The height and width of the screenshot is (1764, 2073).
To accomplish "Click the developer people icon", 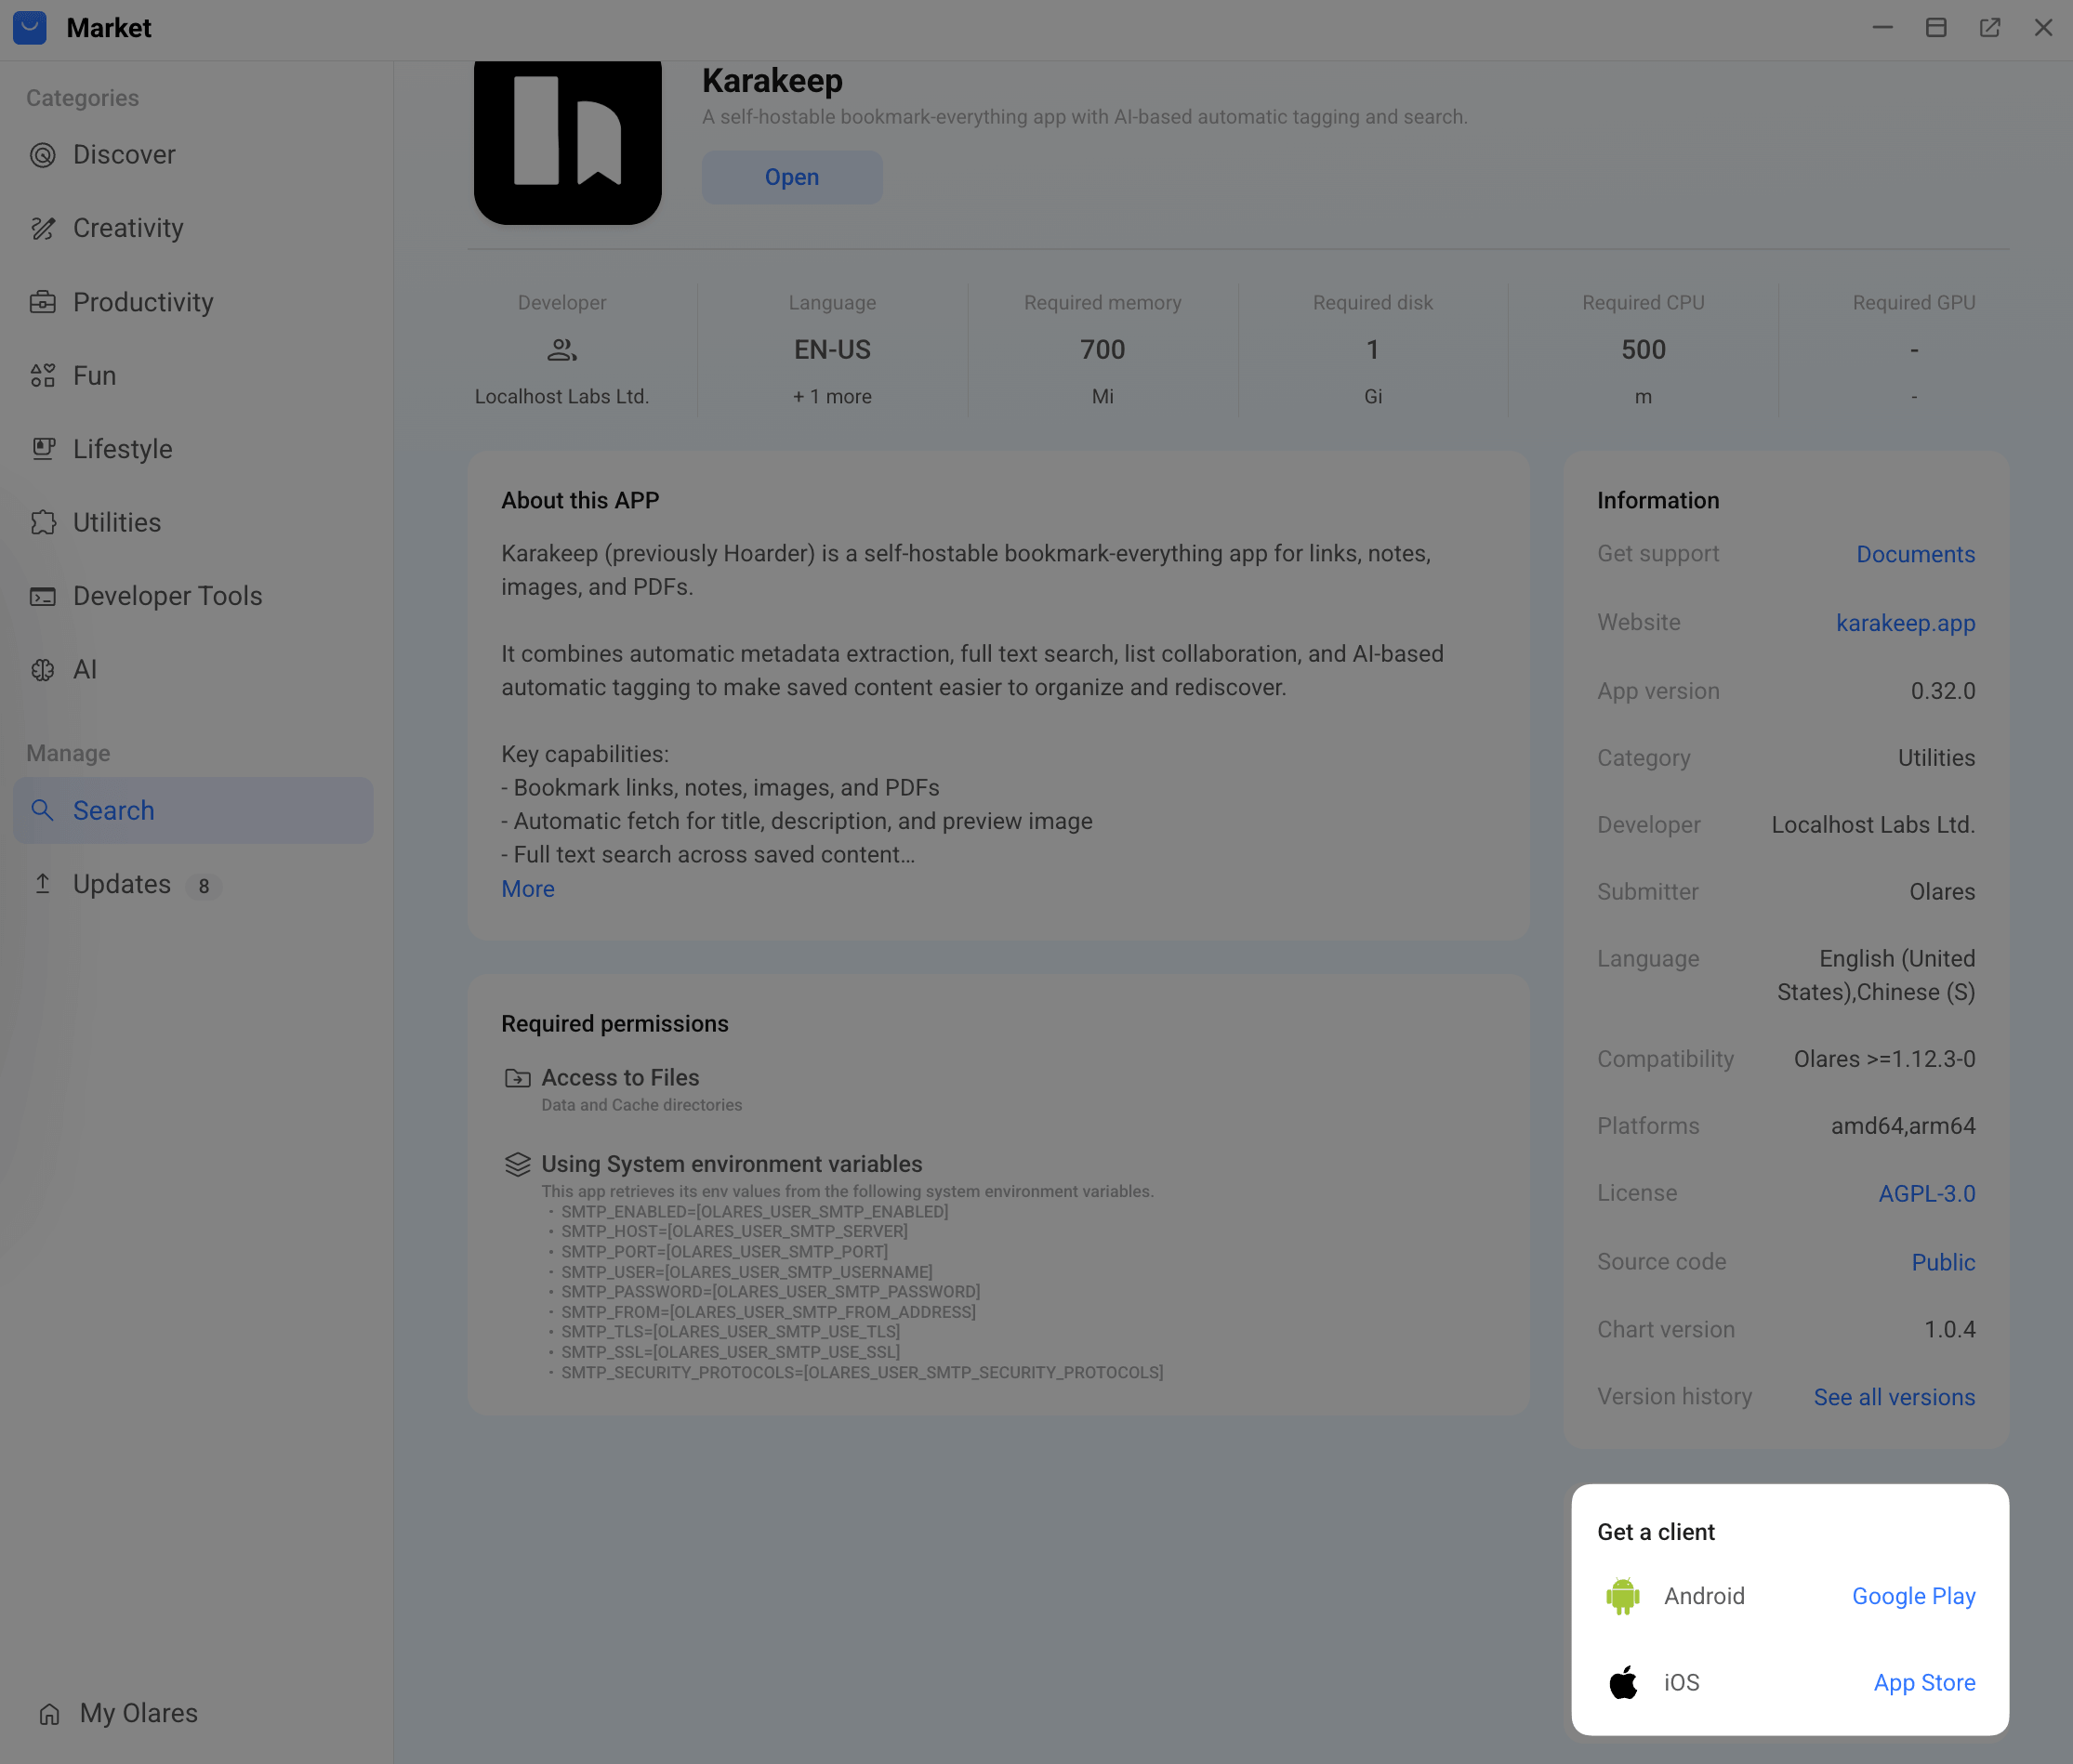I will [562, 350].
